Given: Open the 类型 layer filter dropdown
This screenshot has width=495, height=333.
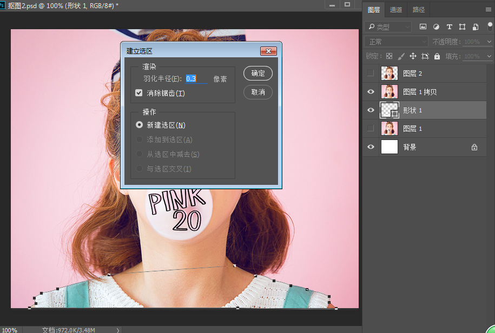Looking at the screenshot, I should point(388,27).
